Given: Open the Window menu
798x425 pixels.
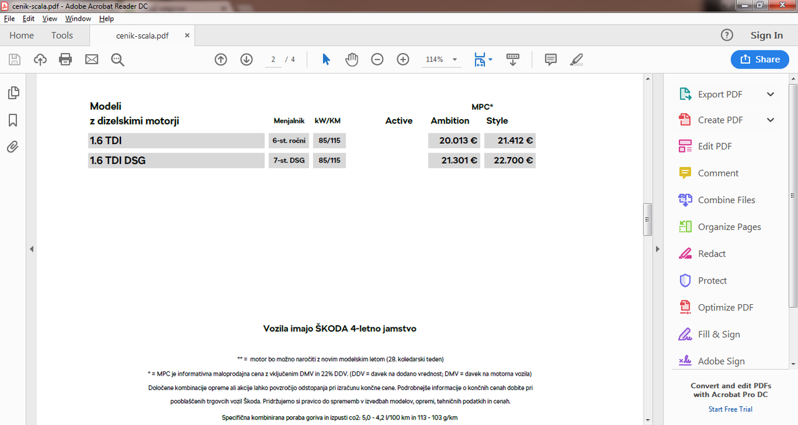Looking at the screenshot, I should (x=78, y=19).
